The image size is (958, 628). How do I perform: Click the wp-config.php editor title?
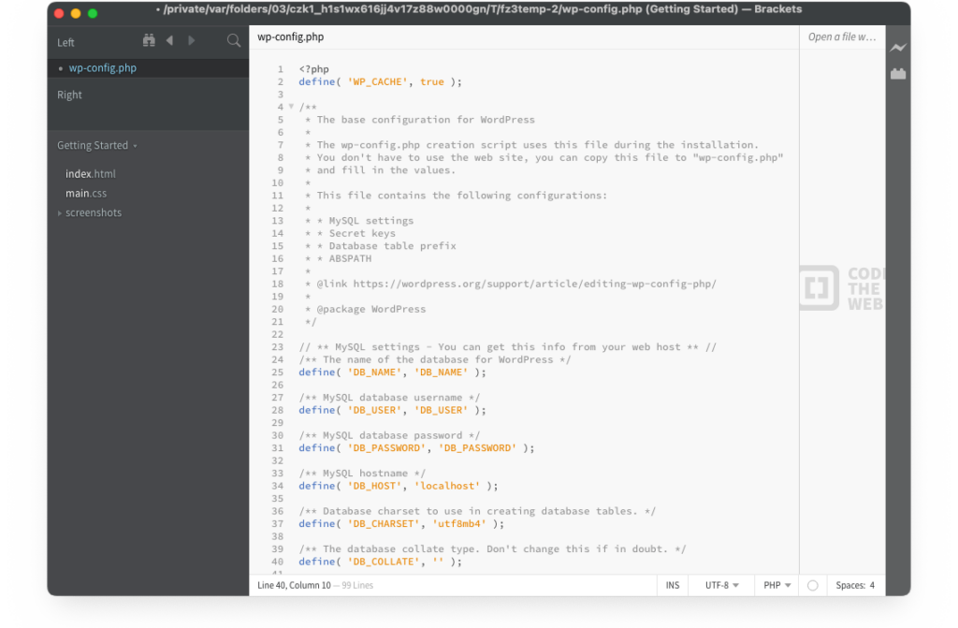click(x=291, y=37)
